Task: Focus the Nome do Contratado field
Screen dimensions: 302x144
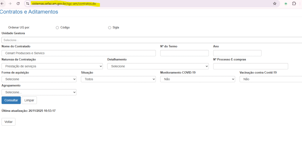Action: point(78,53)
